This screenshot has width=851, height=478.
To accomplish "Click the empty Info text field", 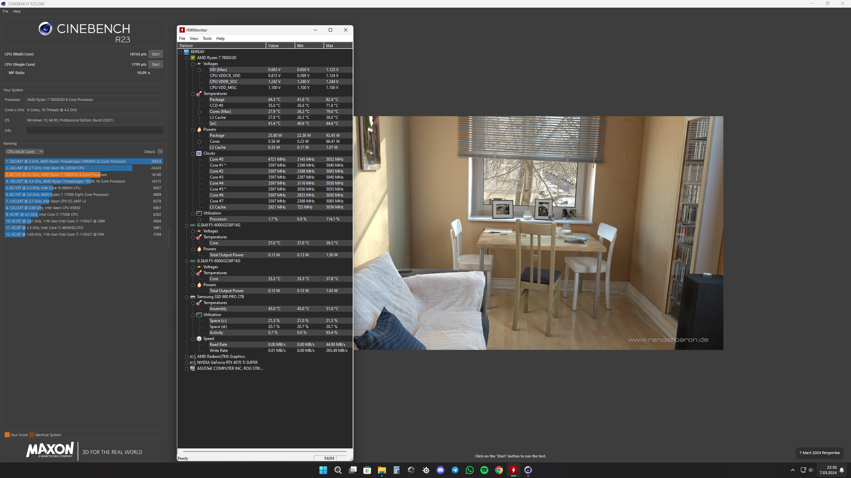I will pyautogui.click(x=94, y=130).
